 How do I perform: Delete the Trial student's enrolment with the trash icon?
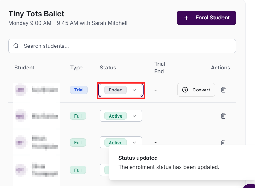click(223, 90)
